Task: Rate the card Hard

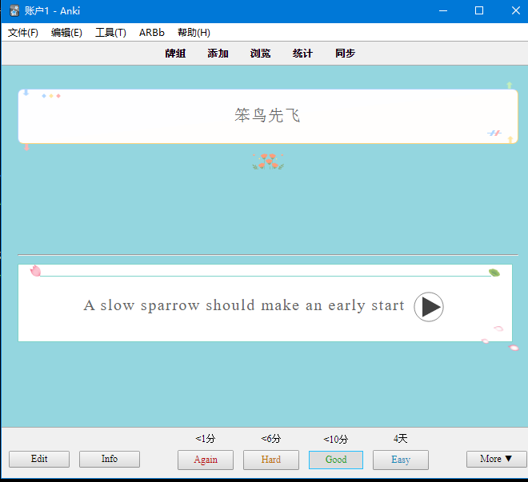Action: [x=270, y=460]
